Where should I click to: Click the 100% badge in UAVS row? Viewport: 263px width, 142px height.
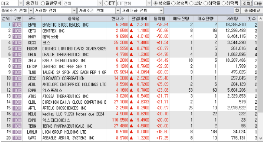pyautogui.click(x=17, y=138)
